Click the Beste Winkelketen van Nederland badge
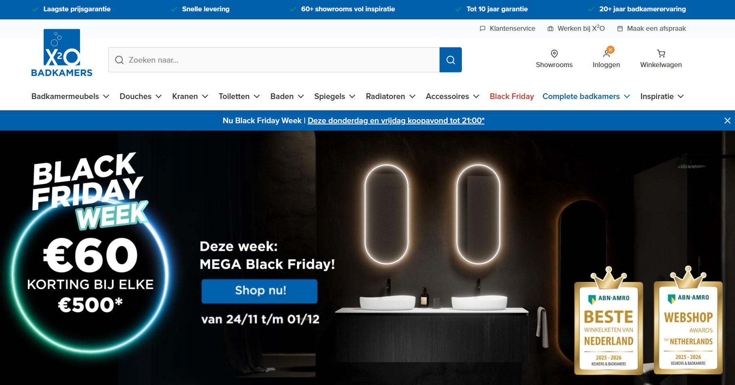The image size is (735, 385). click(609, 321)
